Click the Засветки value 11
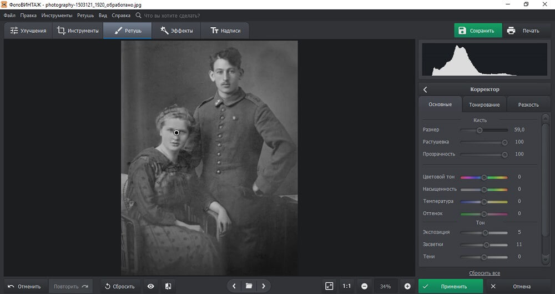555x294 pixels. 519,245
